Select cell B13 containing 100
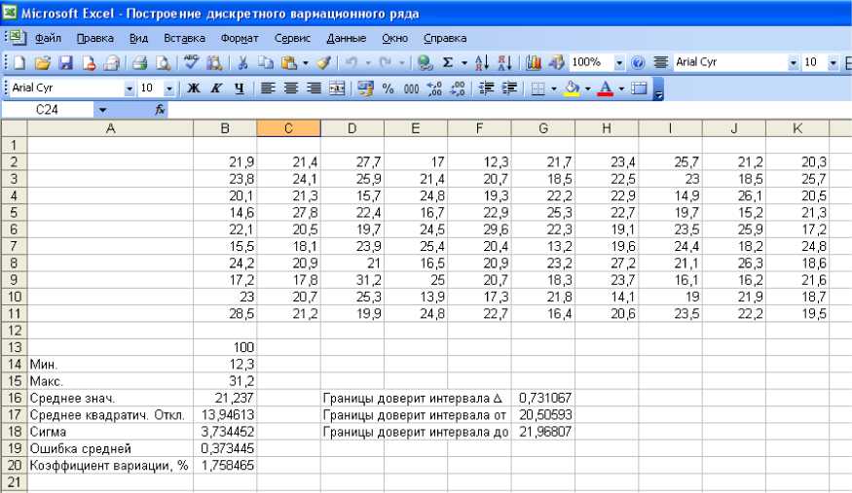Image resolution: width=852 pixels, height=493 pixels. tap(225, 348)
